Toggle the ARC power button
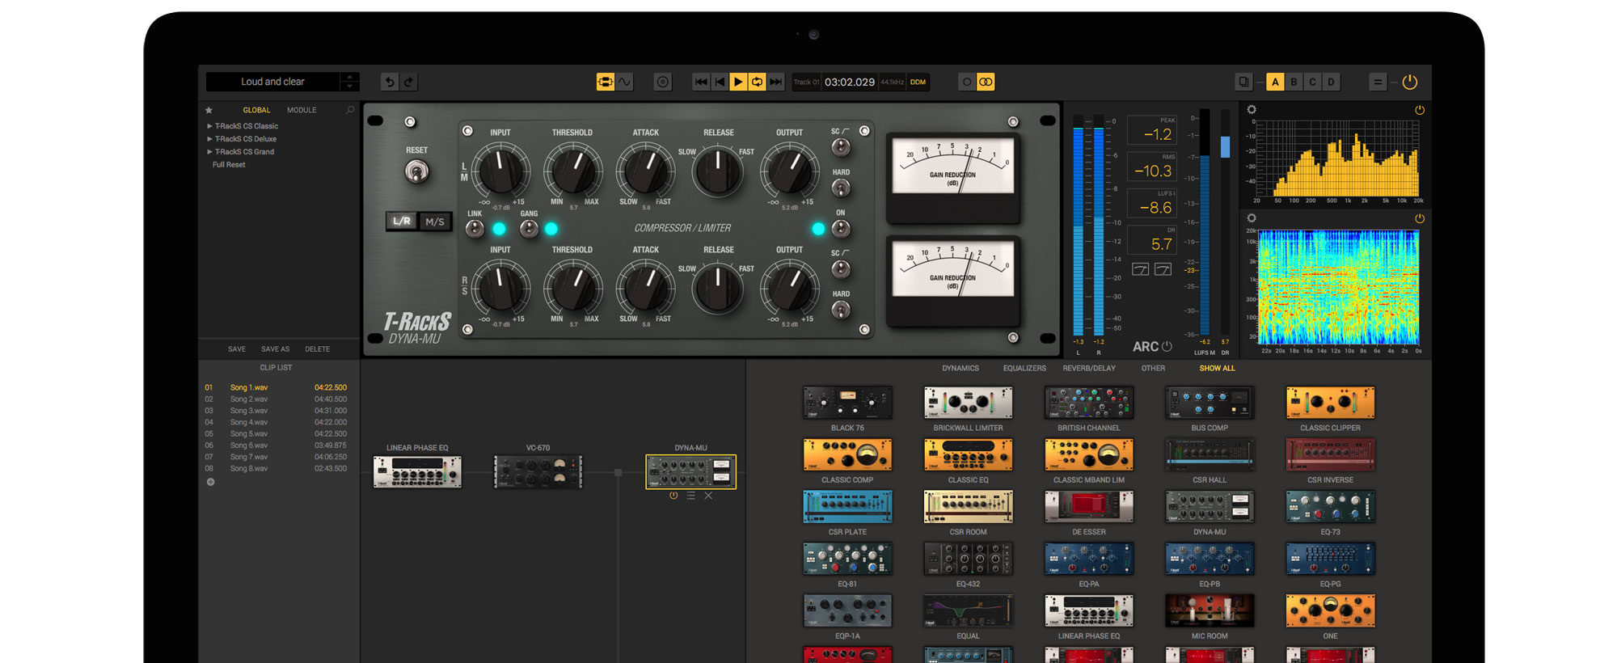The image size is (1617, 663). point(1167,346)
